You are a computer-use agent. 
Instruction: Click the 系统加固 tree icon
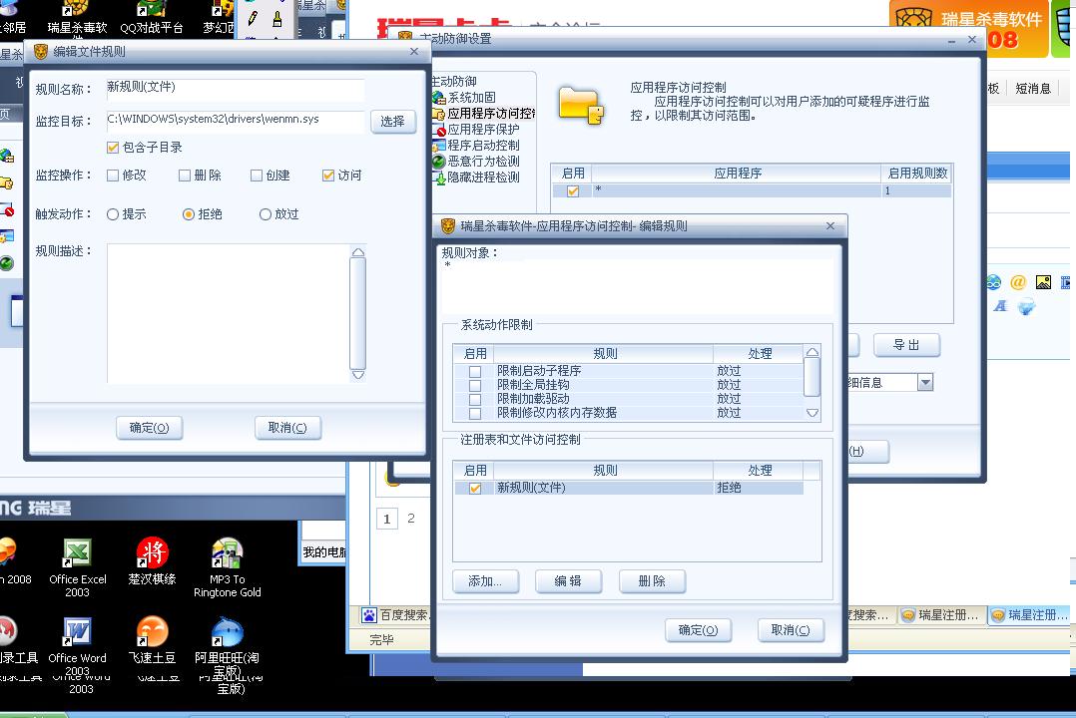click(439, 98)
